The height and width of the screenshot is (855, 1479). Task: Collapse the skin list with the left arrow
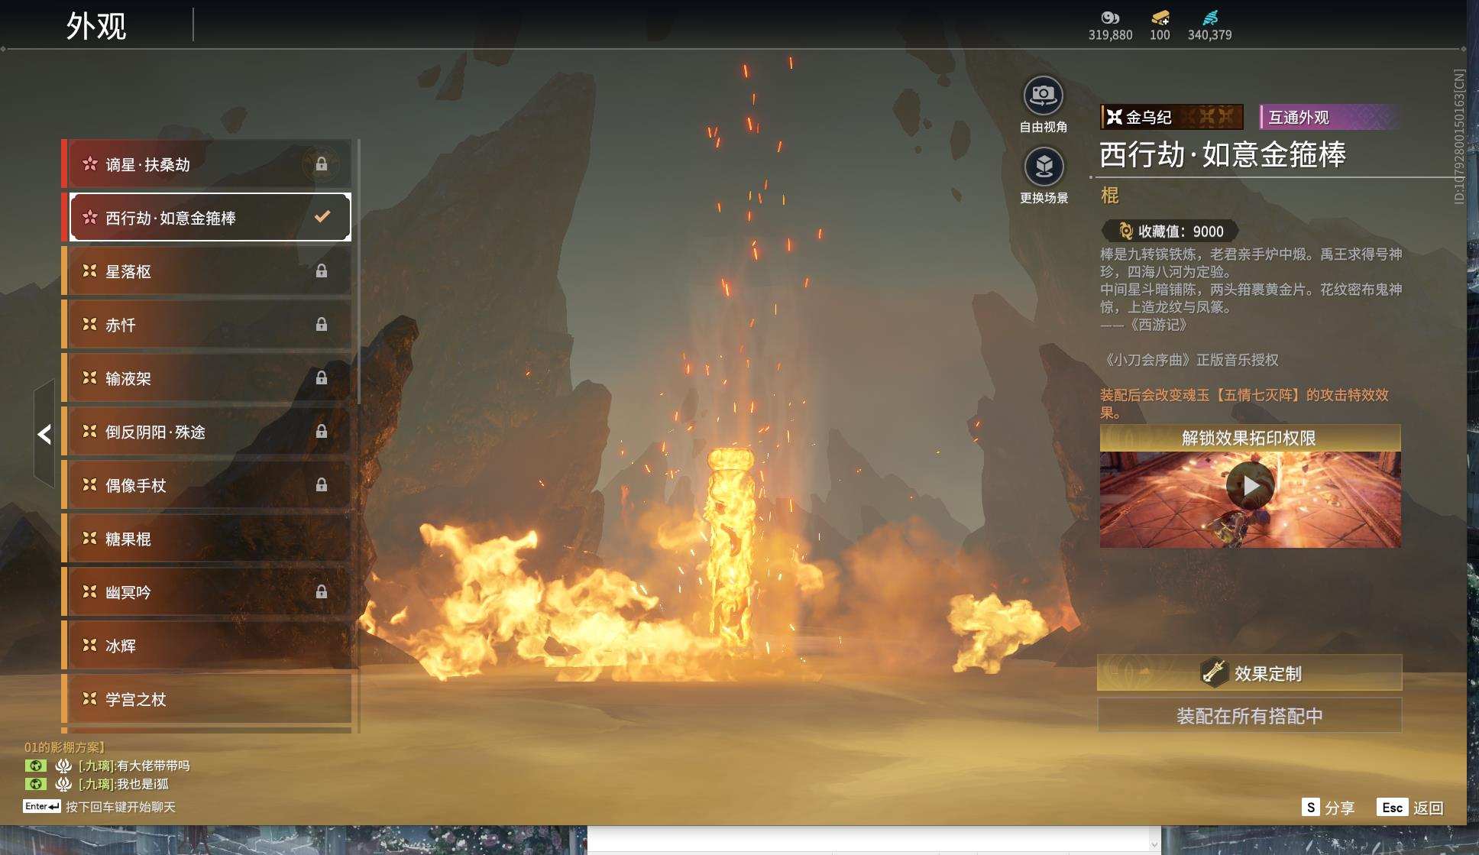(x=44, y=434)
